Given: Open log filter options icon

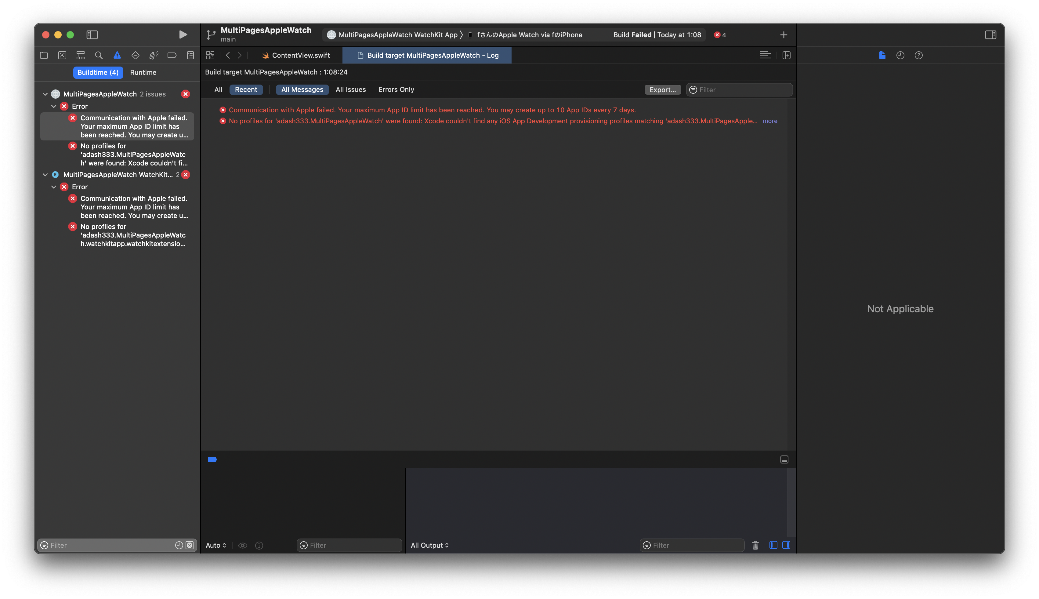Looking at the screenshot, I should coord(693,90).
